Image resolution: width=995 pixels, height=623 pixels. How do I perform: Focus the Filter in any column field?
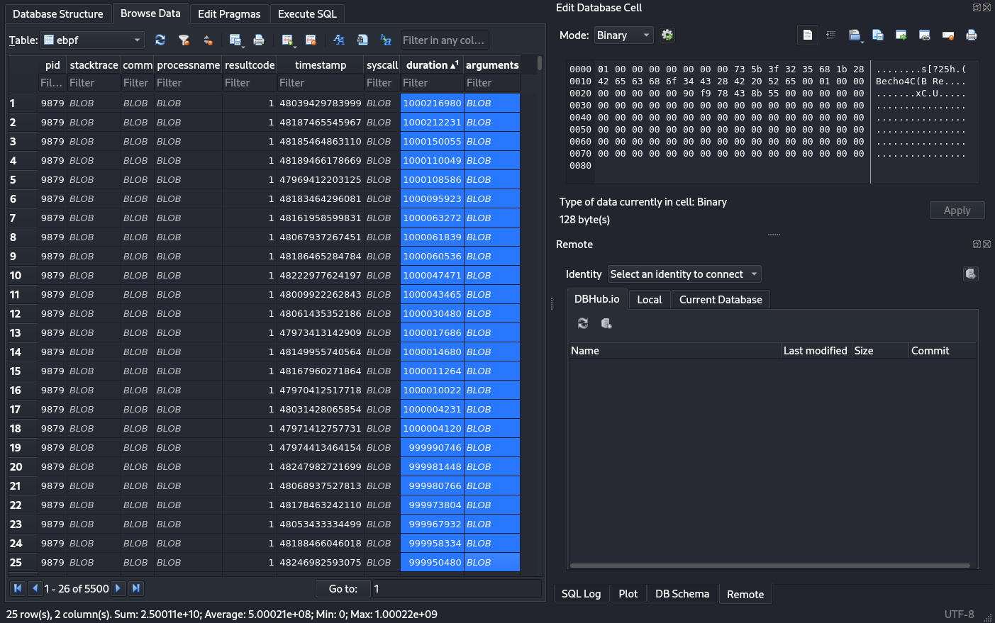[444, 40]
